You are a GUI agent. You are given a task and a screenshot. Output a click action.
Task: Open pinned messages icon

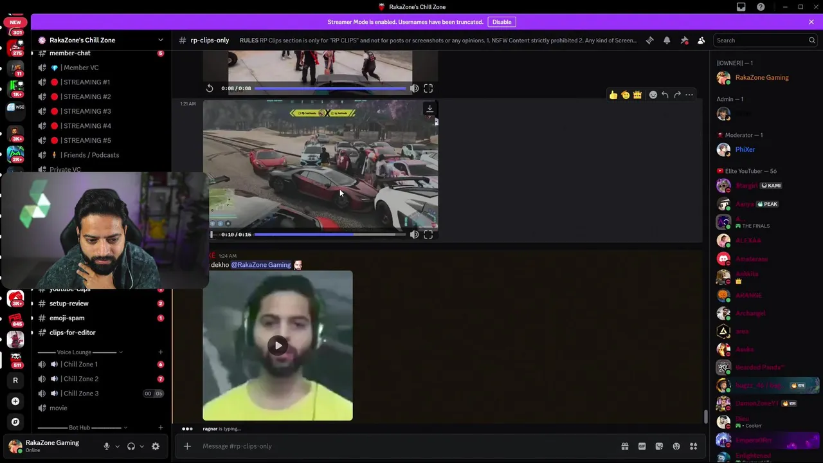684,40
